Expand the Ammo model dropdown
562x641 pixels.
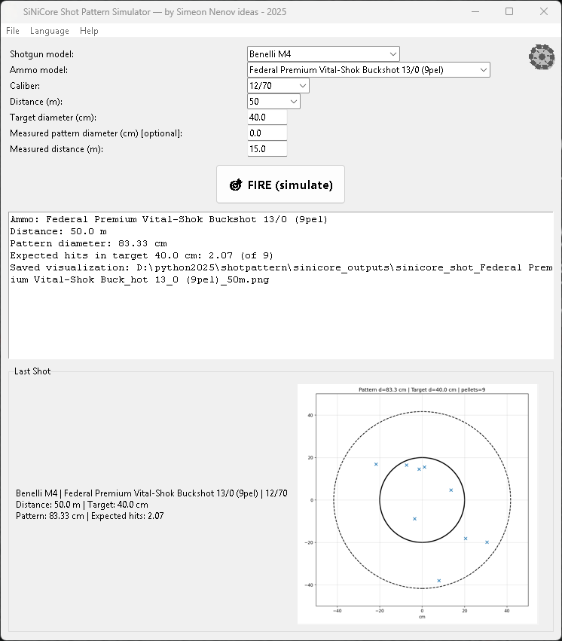point(368,70)
